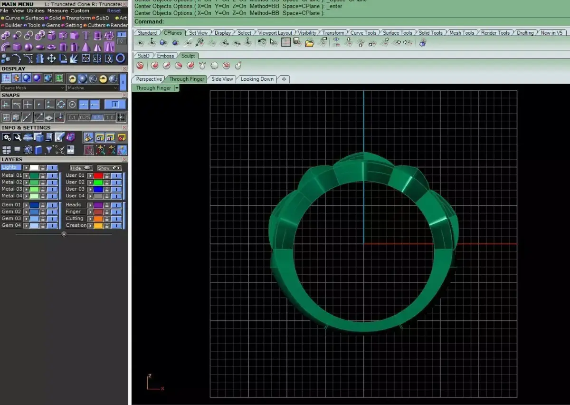Screen dimensions: 570x405
Task: Click the wireframe globe display icon
Action: click(x=93, y=79)
